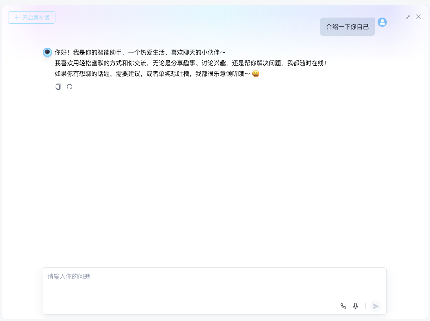Regenerate the assistant's response
The image size is (430, 321).
(70, 87)
